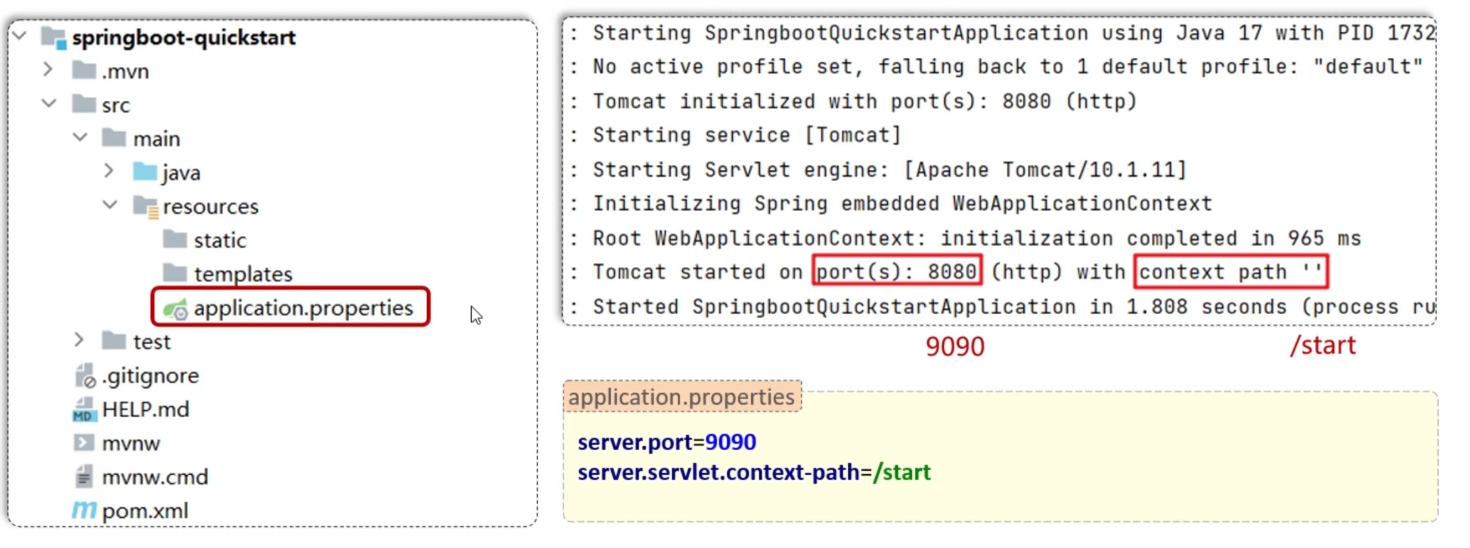Click the mvnw script file icon
Viewport: 1470px width, 548px height.
[84, 443]
